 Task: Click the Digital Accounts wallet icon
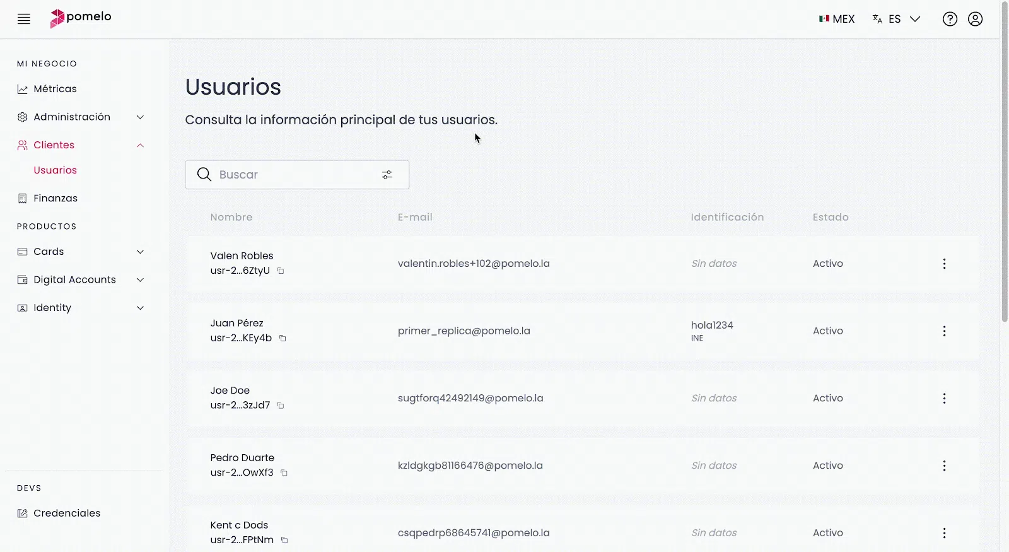click(x=23, y=280)
